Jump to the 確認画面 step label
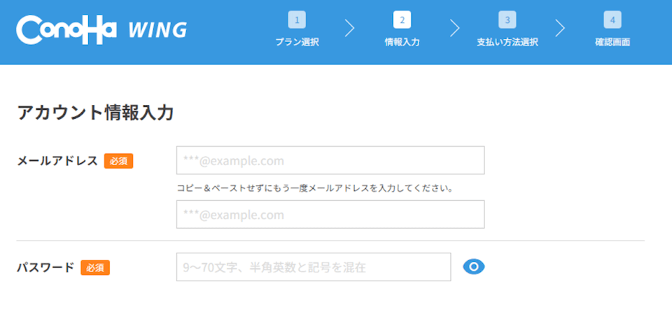This screenshot has height=310, width=672. tap(612, 42)
